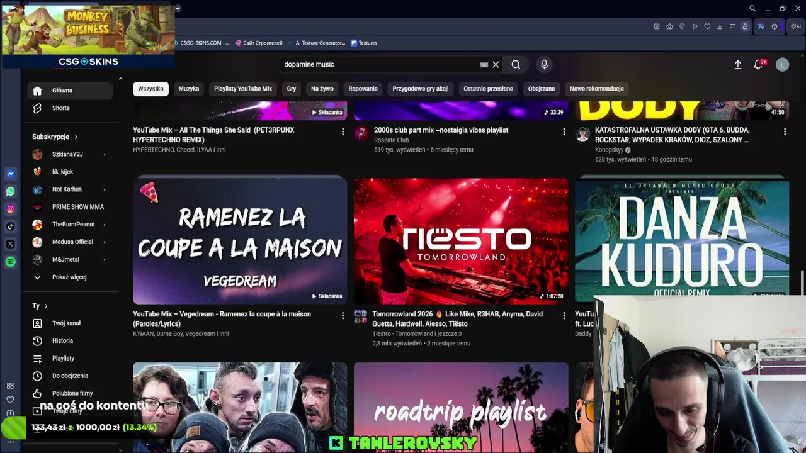The width and height of the screenshot is (806, 453).
Task: Open the YouTube account avatar menu
Action: click(783, 64)
